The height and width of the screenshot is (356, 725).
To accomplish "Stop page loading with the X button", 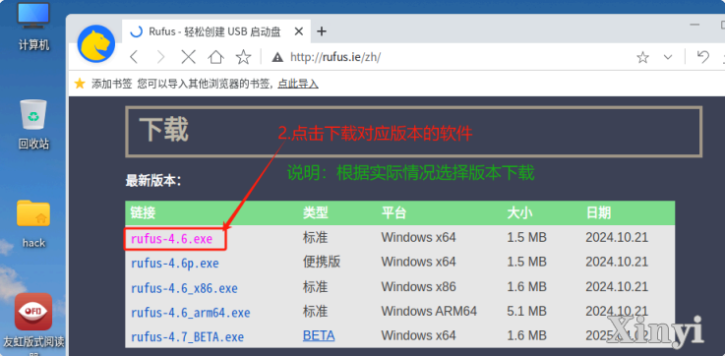I will (x=188, y=57).
